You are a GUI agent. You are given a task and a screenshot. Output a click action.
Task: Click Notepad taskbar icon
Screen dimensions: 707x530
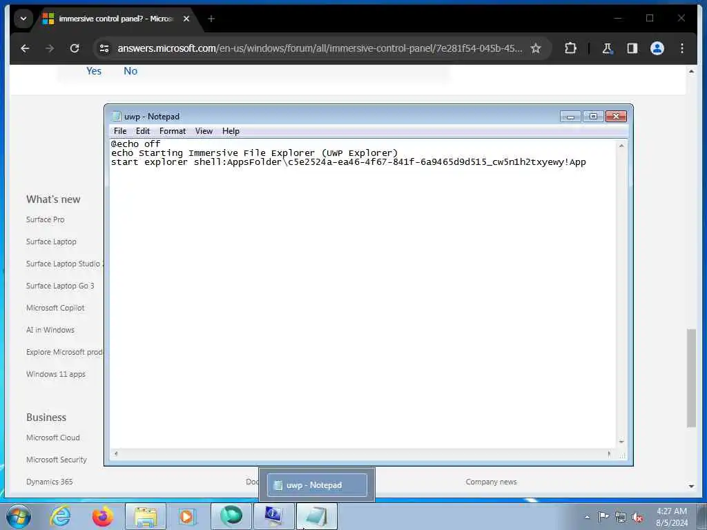point(316,516)
